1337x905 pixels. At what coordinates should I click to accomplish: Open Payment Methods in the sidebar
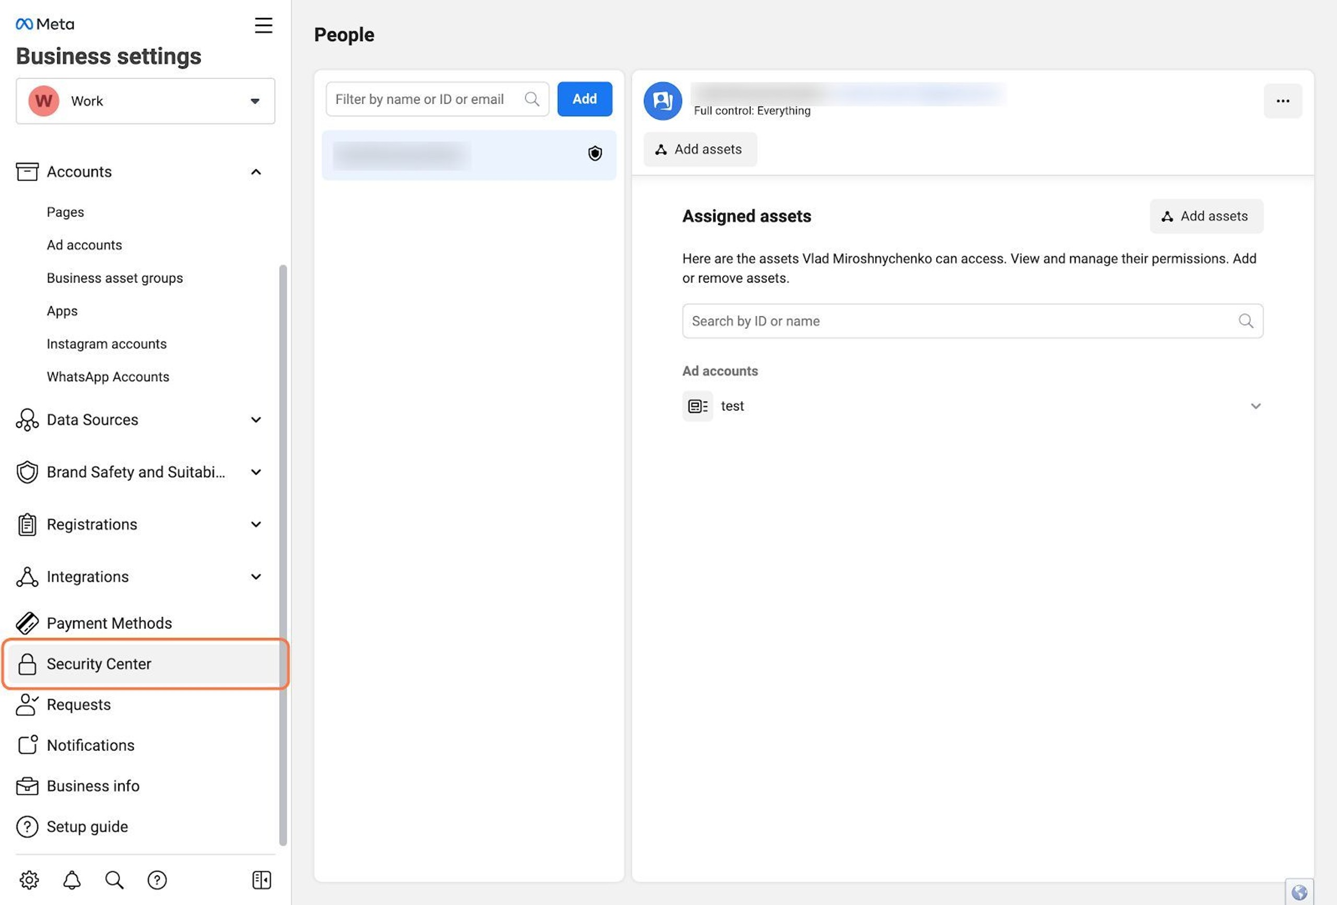click(109, 623)
